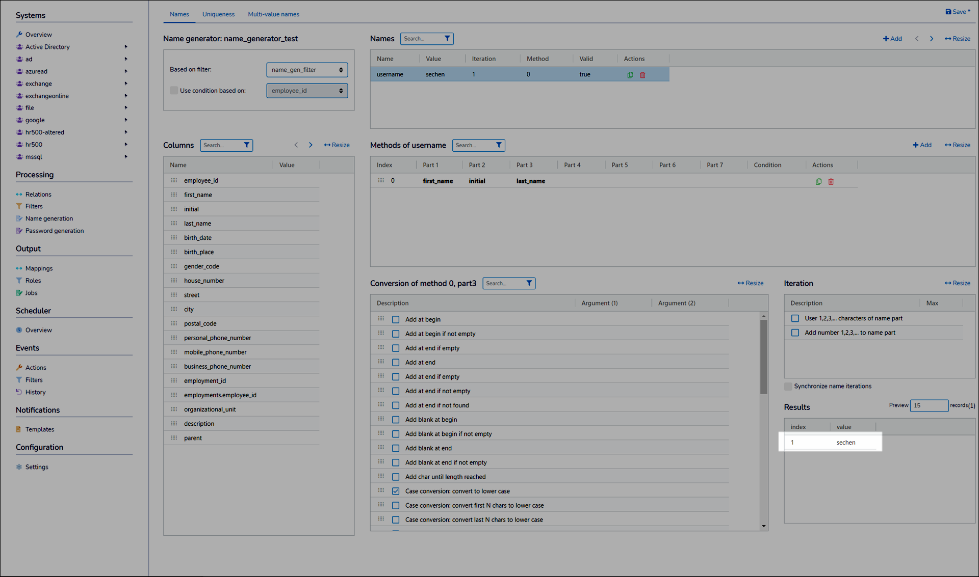
Task: Click the conversion list scrollbar thumb
Action: tap(763, 356)
